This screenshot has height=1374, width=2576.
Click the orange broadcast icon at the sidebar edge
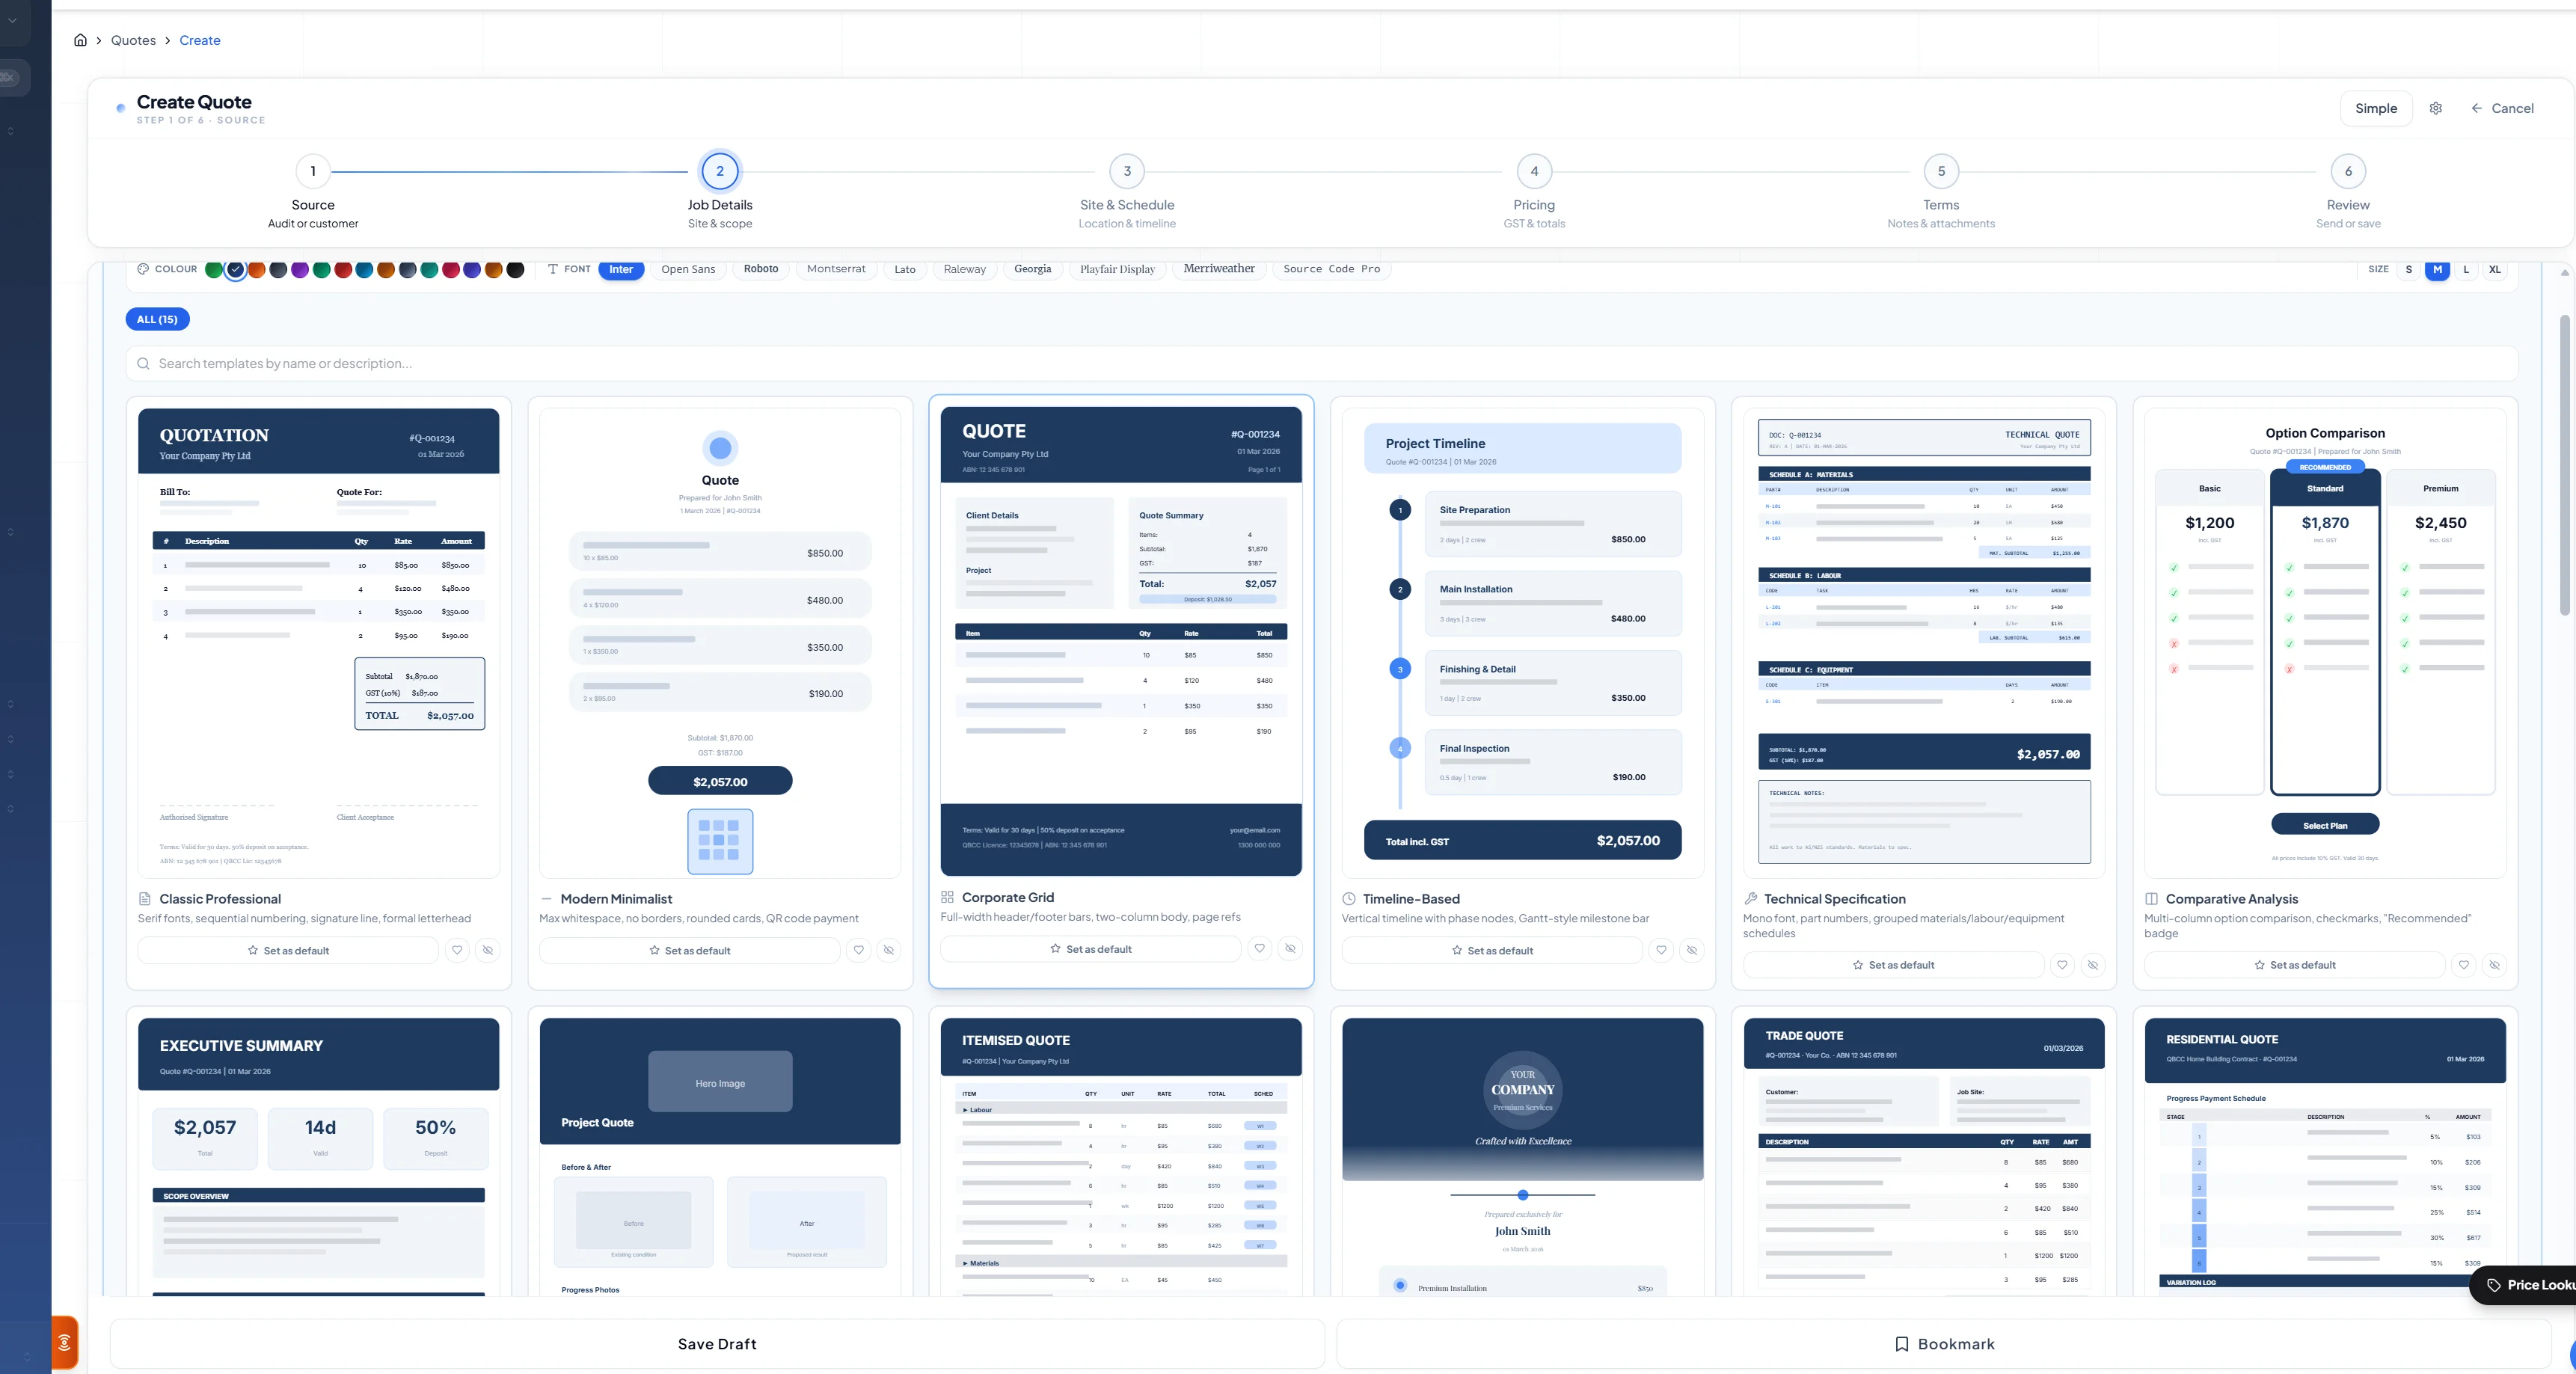64,1343
